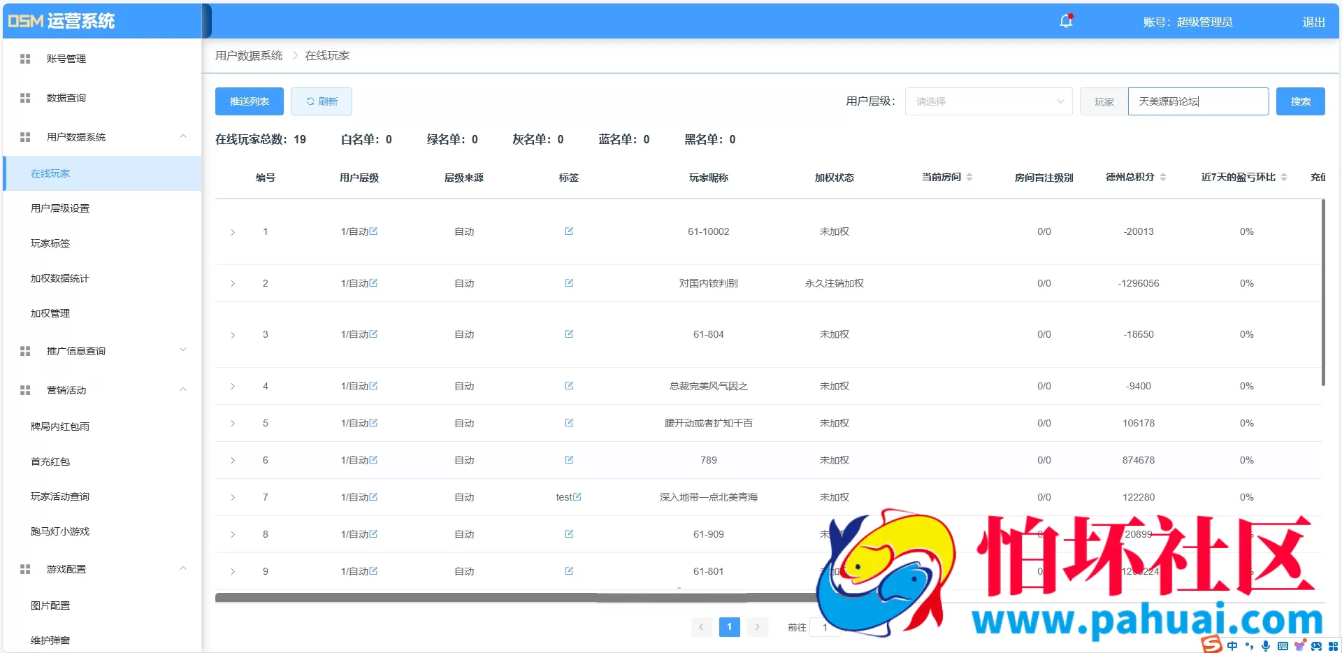This screenshot has height=653, width=1342.
Task: Expand row 1 details chevron
Action: coord(233,232)
